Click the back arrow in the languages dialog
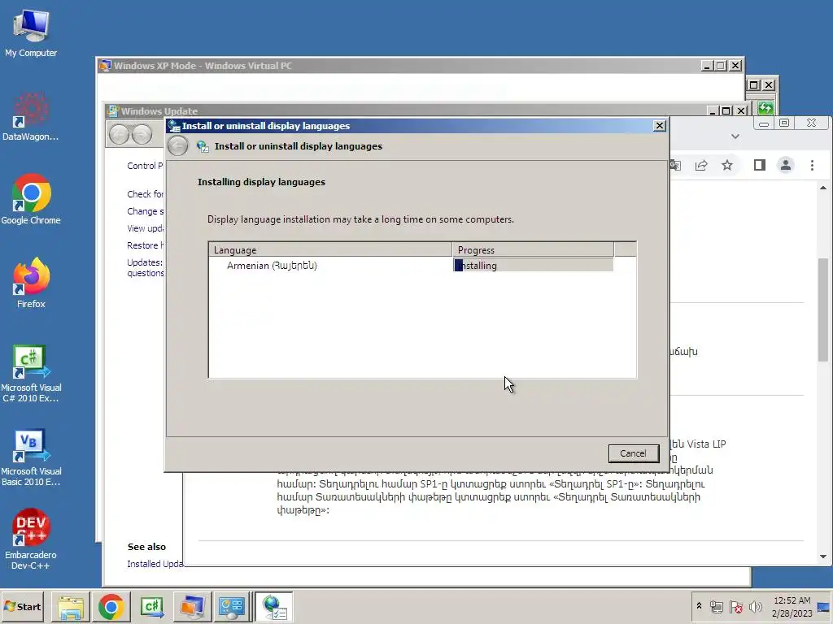 178,146
